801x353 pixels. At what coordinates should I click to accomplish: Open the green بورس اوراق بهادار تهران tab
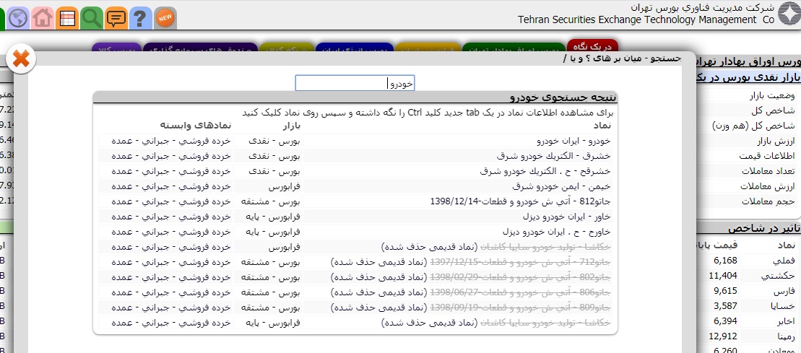pos(514,48)
